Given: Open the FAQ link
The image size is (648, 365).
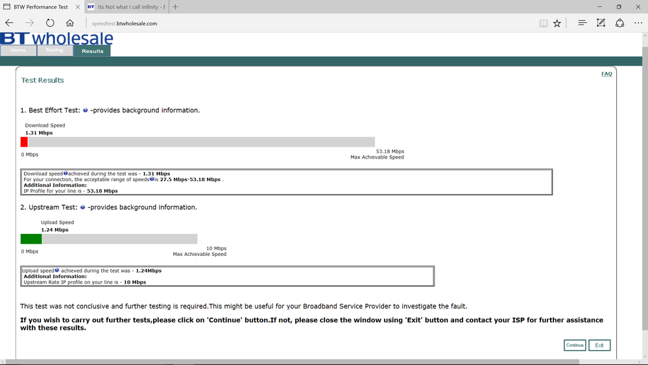Looking at the screenshot, I should pos(606,73).
